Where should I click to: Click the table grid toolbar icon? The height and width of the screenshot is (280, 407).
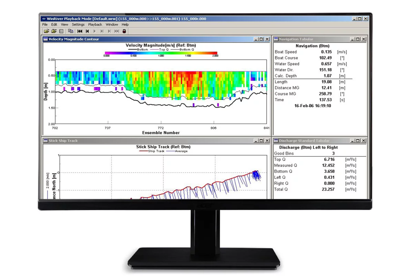pyautogui.click(x=61, y=31)
